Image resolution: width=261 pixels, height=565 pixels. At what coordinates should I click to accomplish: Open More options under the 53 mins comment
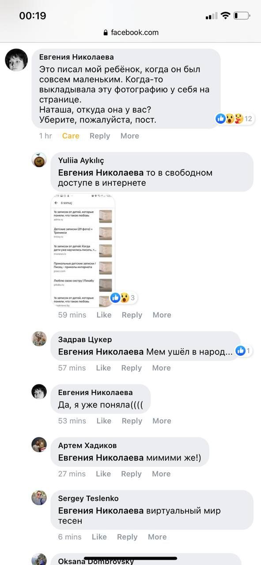pos(162,421)
